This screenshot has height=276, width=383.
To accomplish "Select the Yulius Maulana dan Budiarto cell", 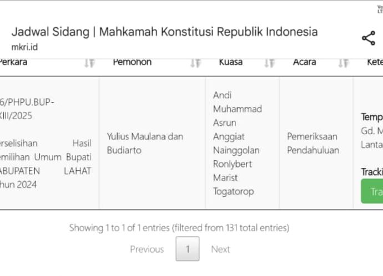I will click(145, 143).
